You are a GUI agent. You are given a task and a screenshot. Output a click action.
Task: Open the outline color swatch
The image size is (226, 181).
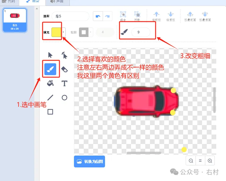84,32
